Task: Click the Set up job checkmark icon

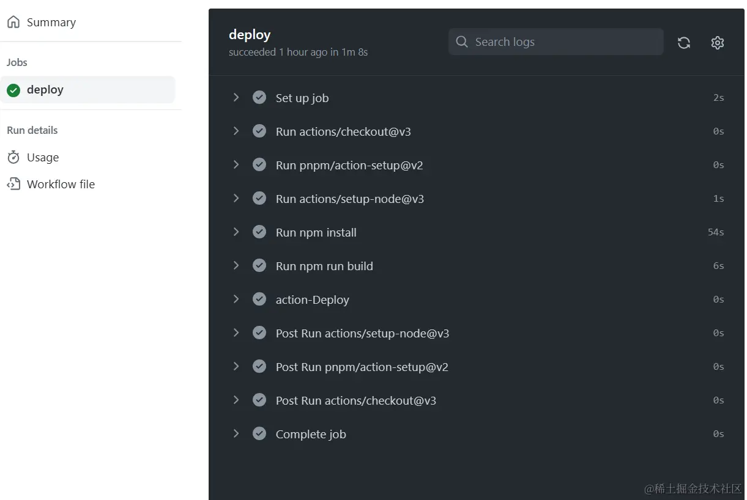Action: (x=259, y=98)
